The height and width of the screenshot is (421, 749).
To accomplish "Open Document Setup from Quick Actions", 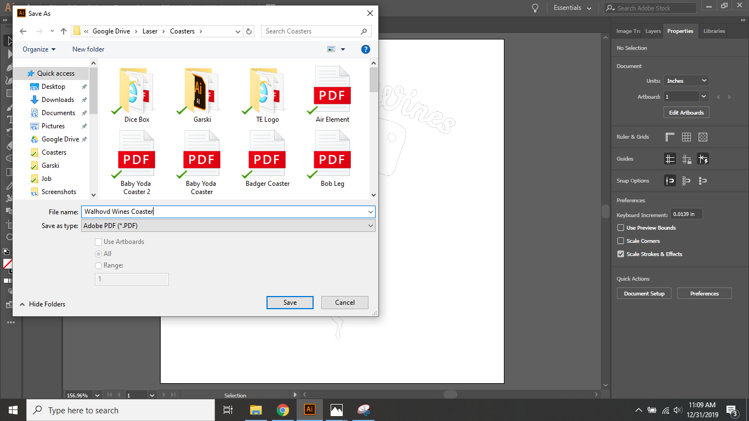I will (x=644, y=293).
